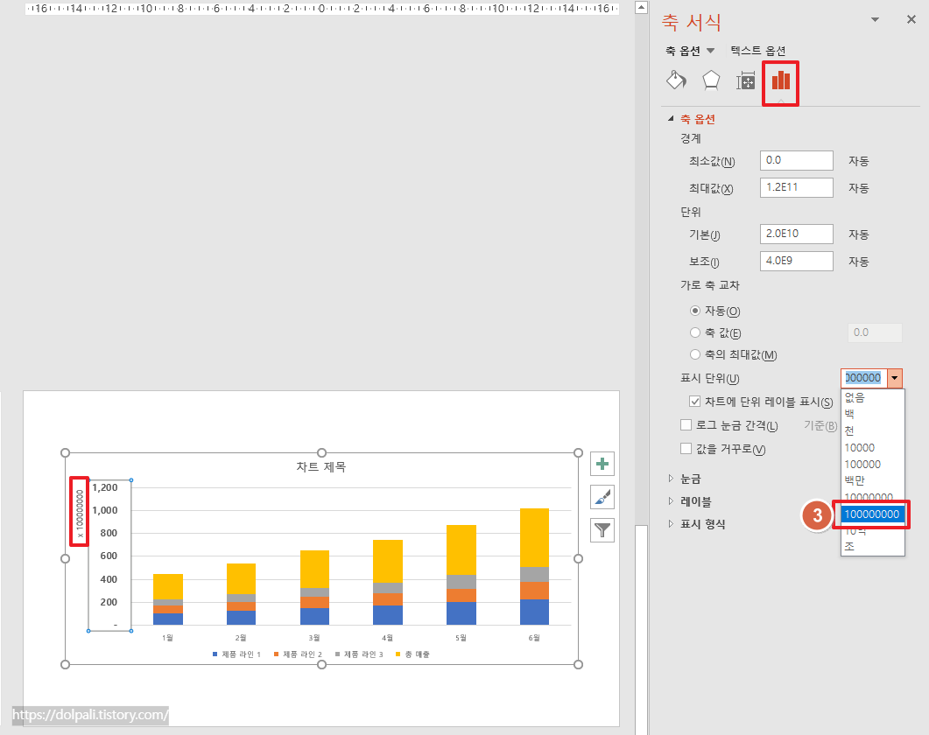Viewport: 929px width, 735px height.
Task: Click the 1,200 vertical axis label
Action: coord(105,487)
